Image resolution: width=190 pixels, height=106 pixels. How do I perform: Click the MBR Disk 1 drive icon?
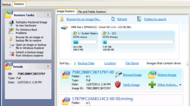click(x=65, y=28)
